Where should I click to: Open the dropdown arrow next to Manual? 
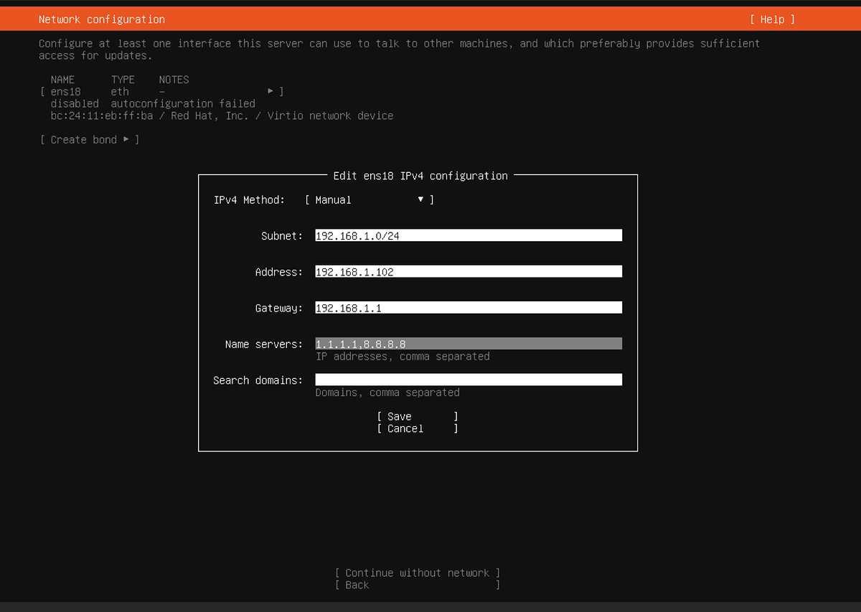pyautogui.click(x=420, y=199)
